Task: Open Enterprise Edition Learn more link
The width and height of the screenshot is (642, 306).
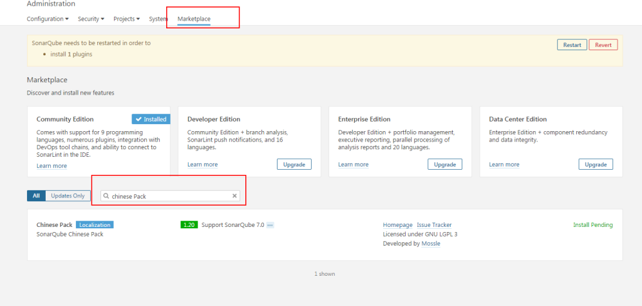Action: pos(354,165)
